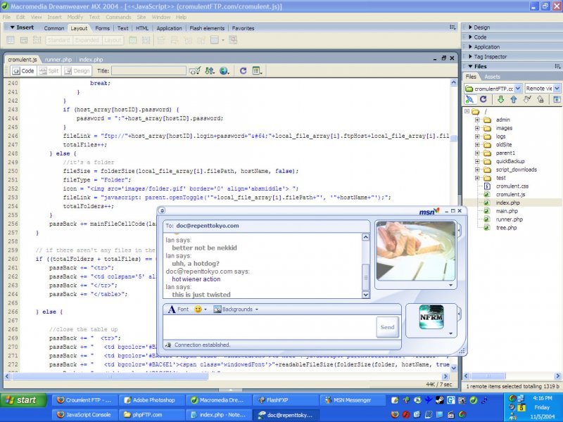563x422 pixels.
Task: Open the Remote view dropdown
Action: 557,89
